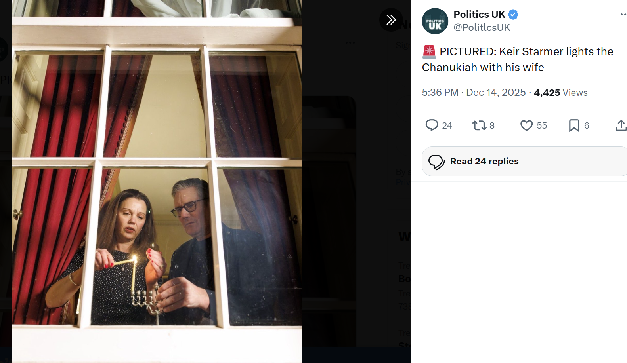Click the reply count 24

[447, 125]
